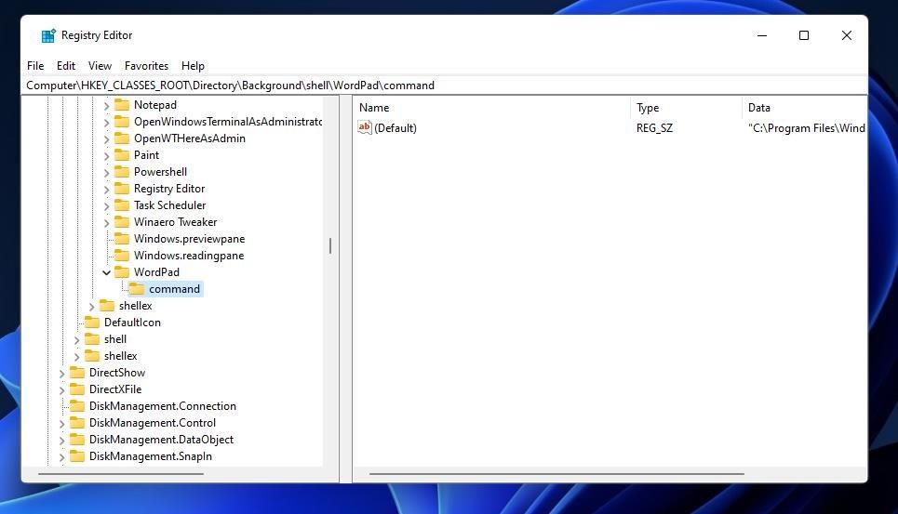Click the Task Scheduler folder icon
Viewport: 898px width, 514px height.
121,205
